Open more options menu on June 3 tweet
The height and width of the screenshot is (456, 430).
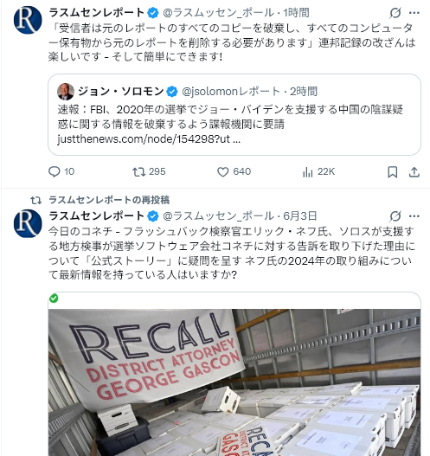pyautogui.click(x=414, y=216)
